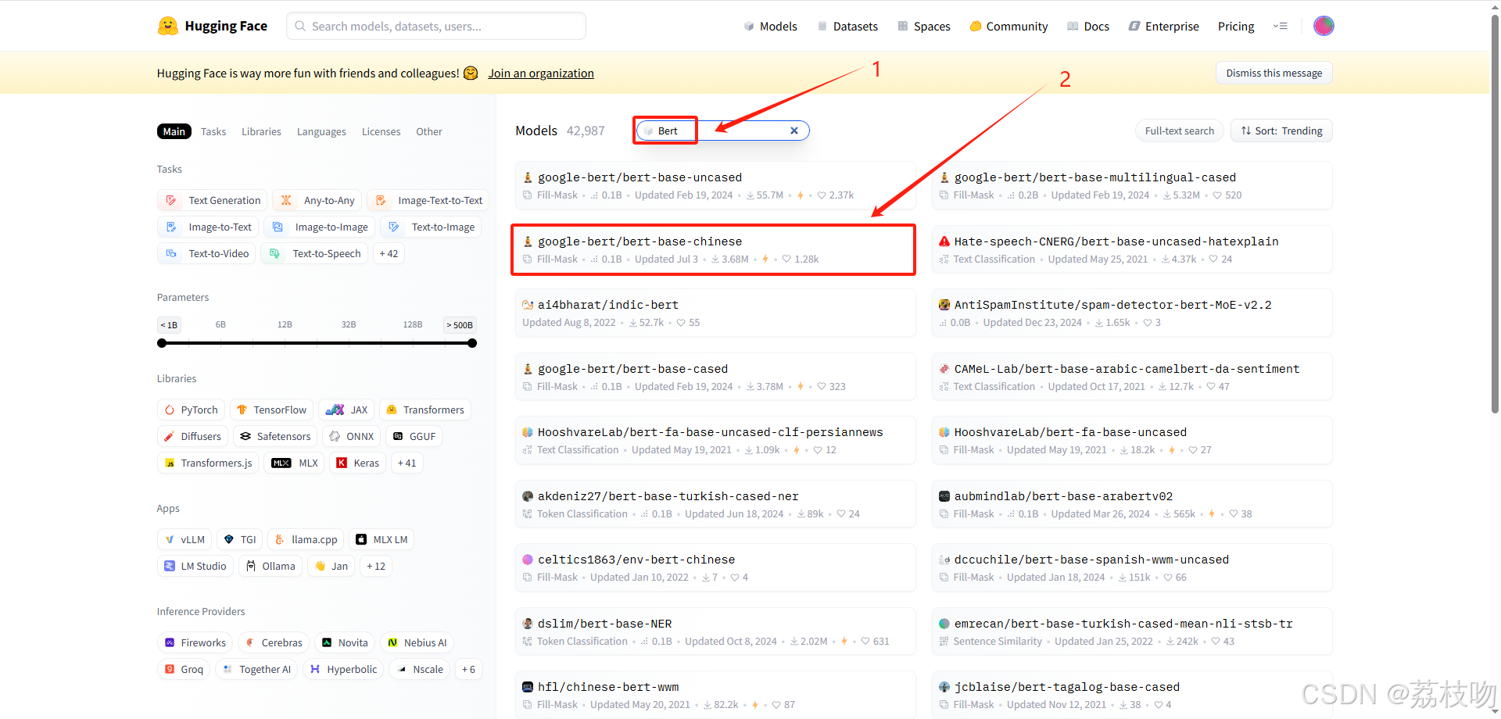Viewport: 1501px width, 719px height.
Task: Expand the +12 more apps
Action: [x=376, y=566]
